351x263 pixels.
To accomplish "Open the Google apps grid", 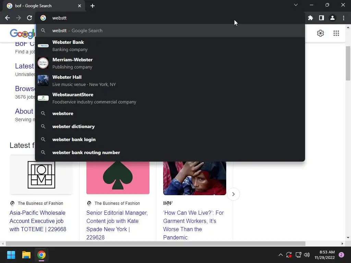I will pos(336,33).
